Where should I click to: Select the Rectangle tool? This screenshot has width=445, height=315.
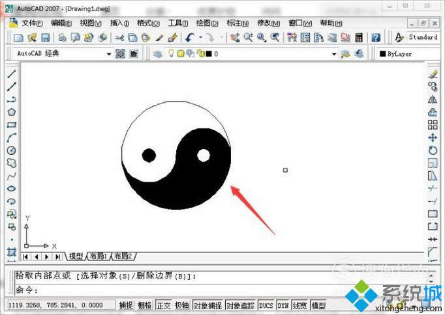tap(11, 125)
